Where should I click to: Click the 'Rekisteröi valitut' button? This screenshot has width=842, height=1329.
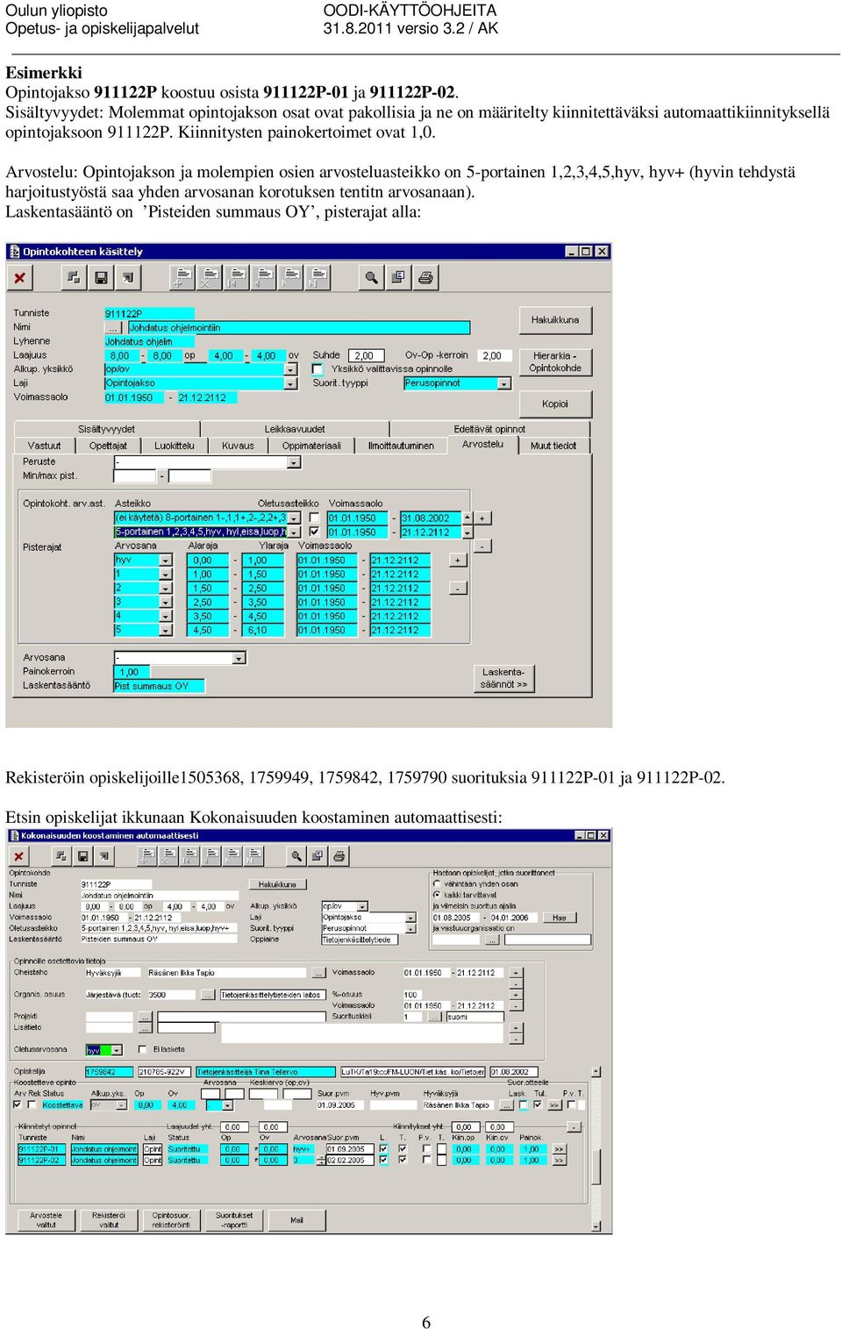(x=109, y=1220)
